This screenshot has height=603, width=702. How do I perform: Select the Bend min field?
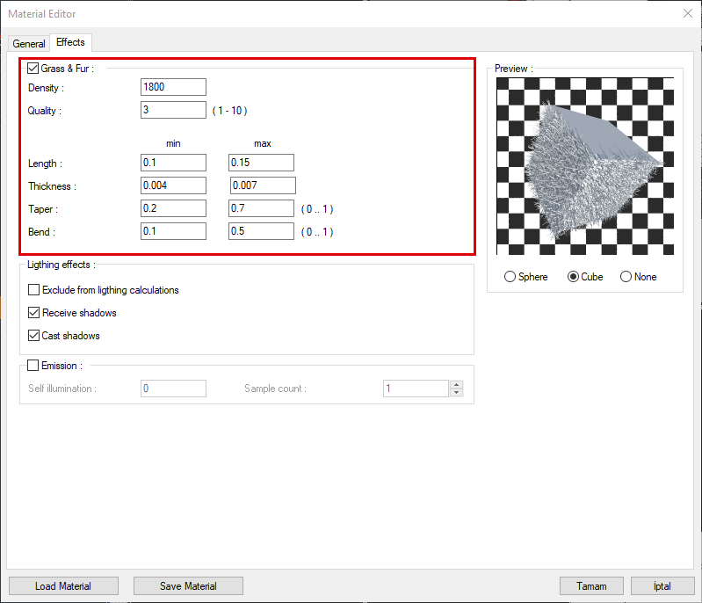pyautogui.click(x=173, y=231)
